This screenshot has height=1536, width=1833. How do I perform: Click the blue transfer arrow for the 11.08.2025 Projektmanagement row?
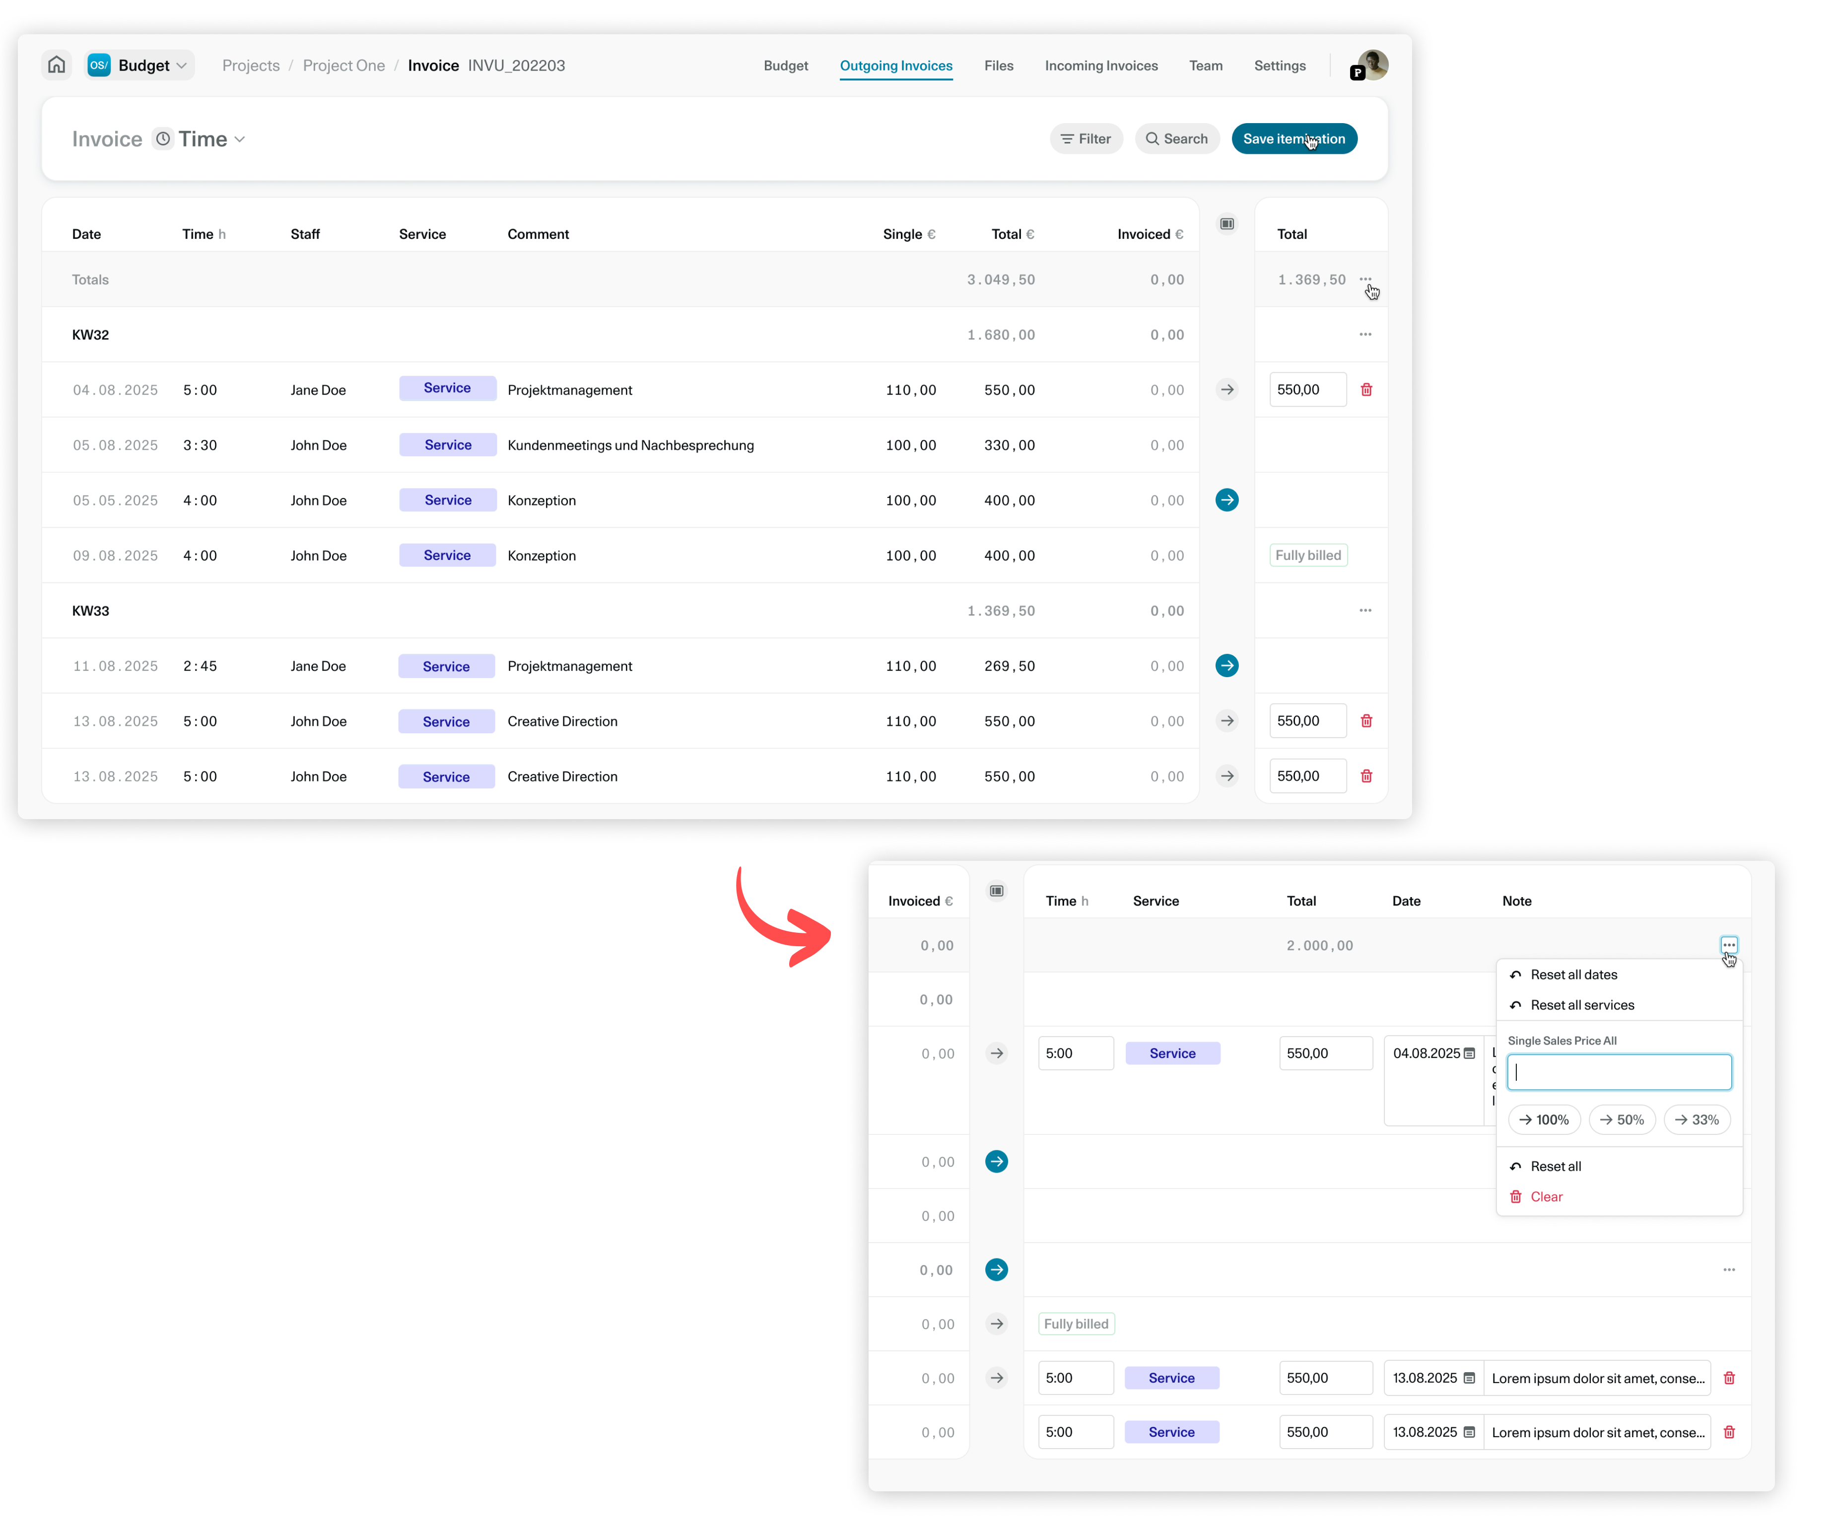(1226, 665)
